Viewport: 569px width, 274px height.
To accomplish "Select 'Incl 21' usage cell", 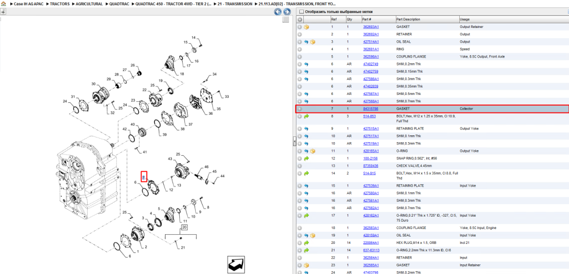I will [465, 243].
